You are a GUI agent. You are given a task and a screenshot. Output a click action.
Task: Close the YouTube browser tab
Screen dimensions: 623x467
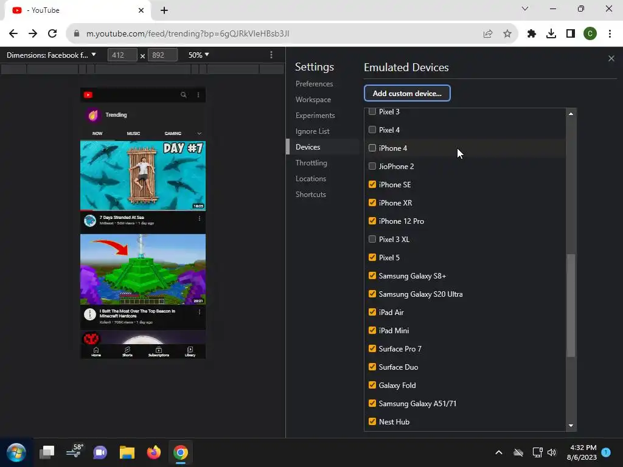(x=141, y=10)
